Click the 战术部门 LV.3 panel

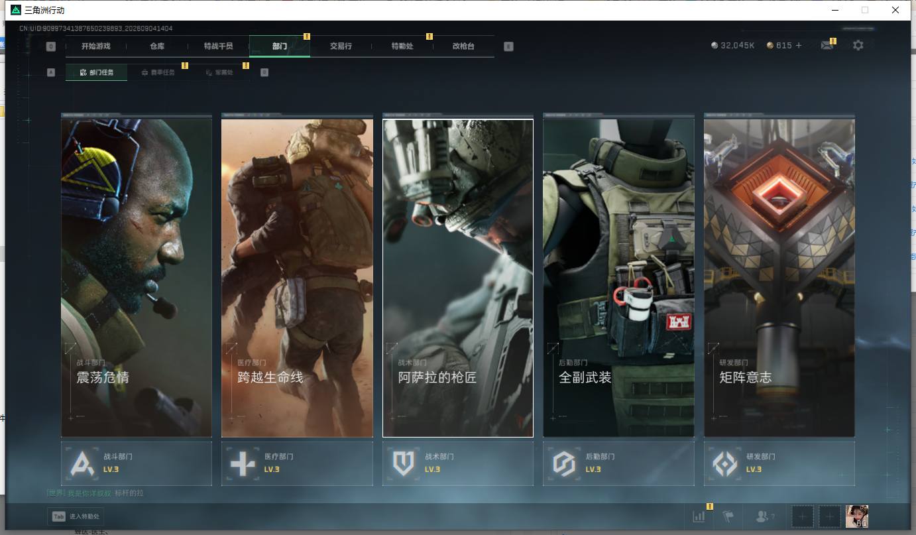[x=458, y=463]
